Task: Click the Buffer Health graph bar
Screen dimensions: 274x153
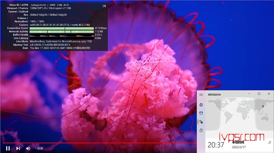Action: pos(62,35)
